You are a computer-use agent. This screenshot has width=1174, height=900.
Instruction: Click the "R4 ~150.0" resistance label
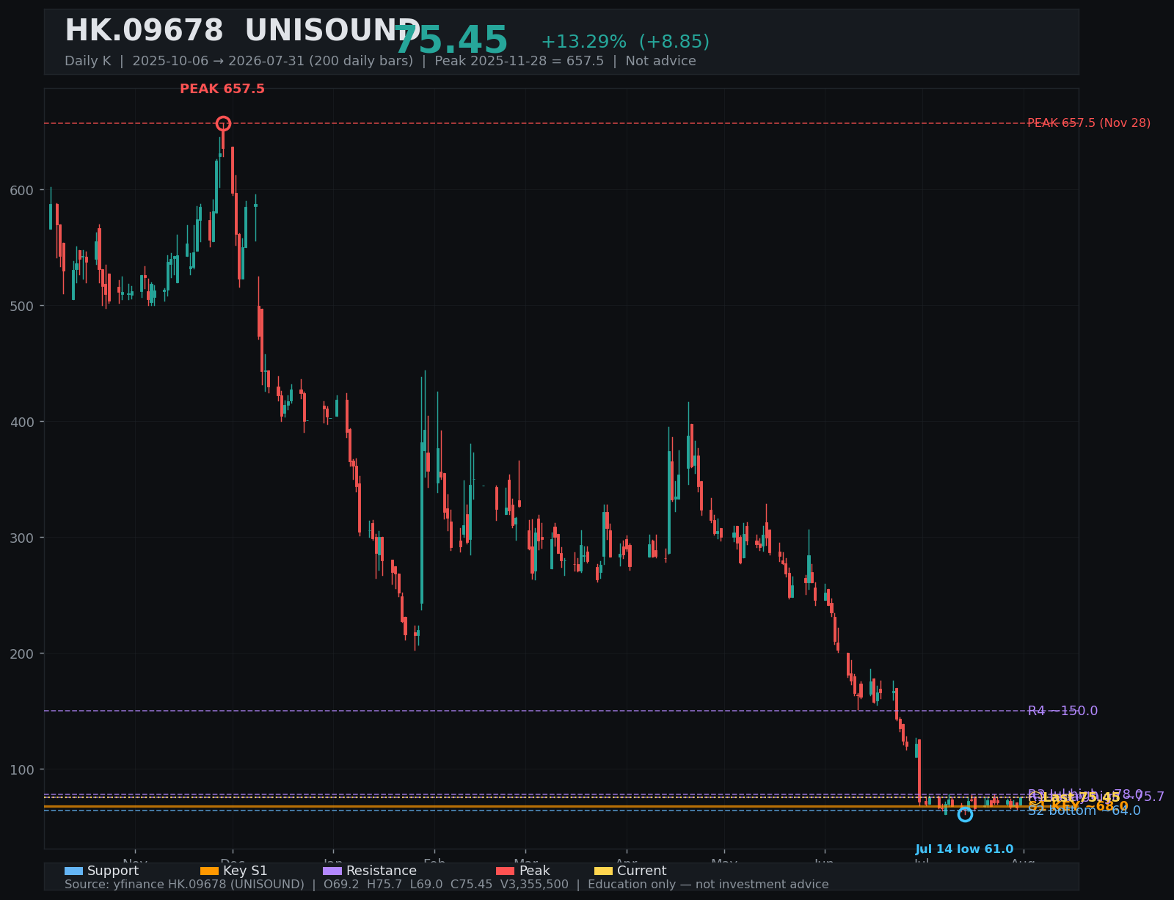coord(1062,711)
